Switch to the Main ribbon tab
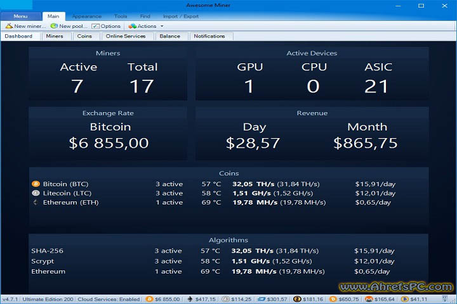 click(x=53, y=16)
